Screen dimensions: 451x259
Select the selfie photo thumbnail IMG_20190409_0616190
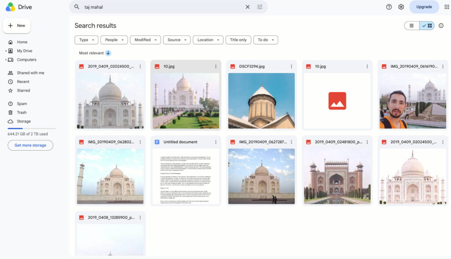click(413, 101)
